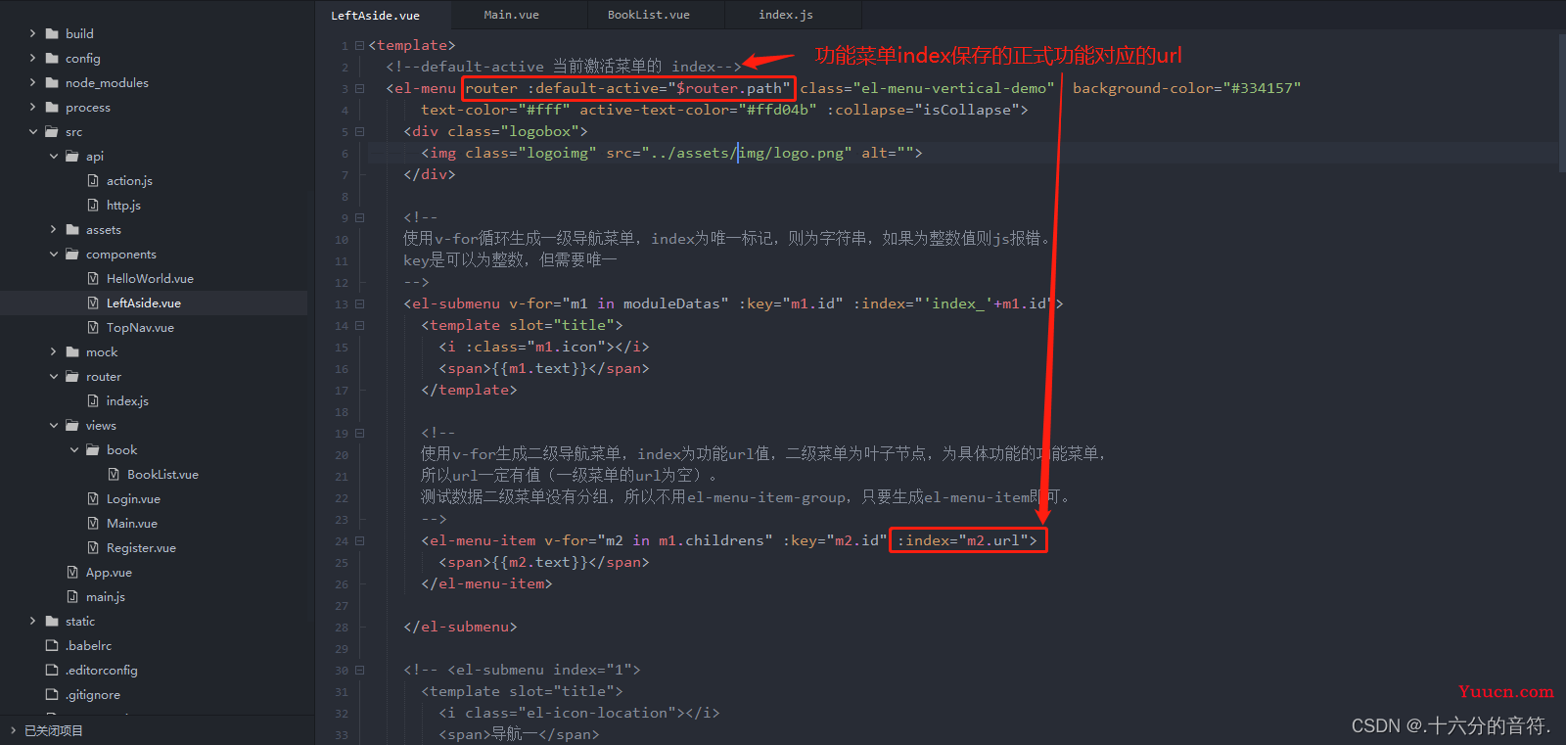Select the LeftAside.vue editor tab
This screenshot has width=1566, height=745.
point(375,15)
